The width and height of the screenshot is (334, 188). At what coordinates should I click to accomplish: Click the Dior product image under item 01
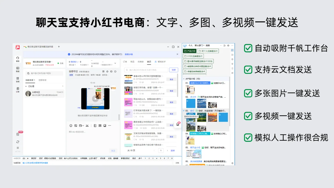coord(190,89)
